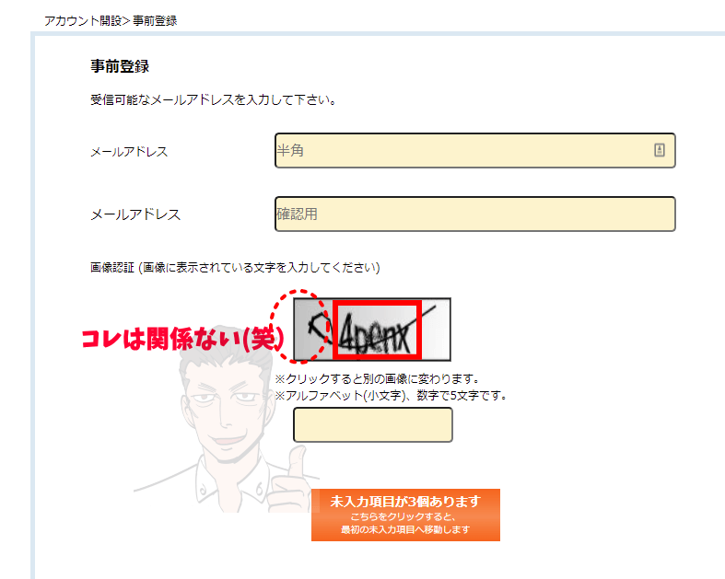
Task: Click the bold 事前登録 page heading
Action: pos(120,66)
